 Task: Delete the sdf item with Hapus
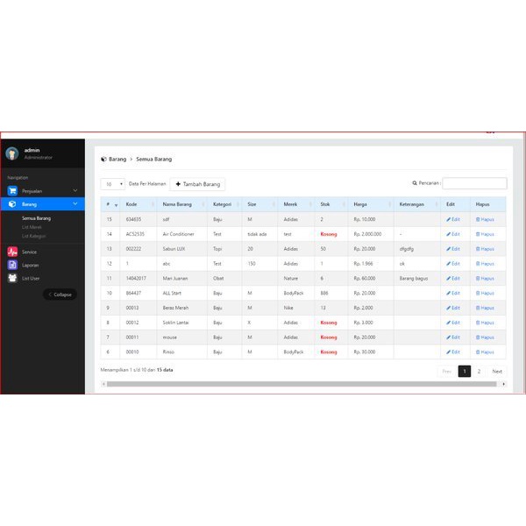click(x=485, y=219)
